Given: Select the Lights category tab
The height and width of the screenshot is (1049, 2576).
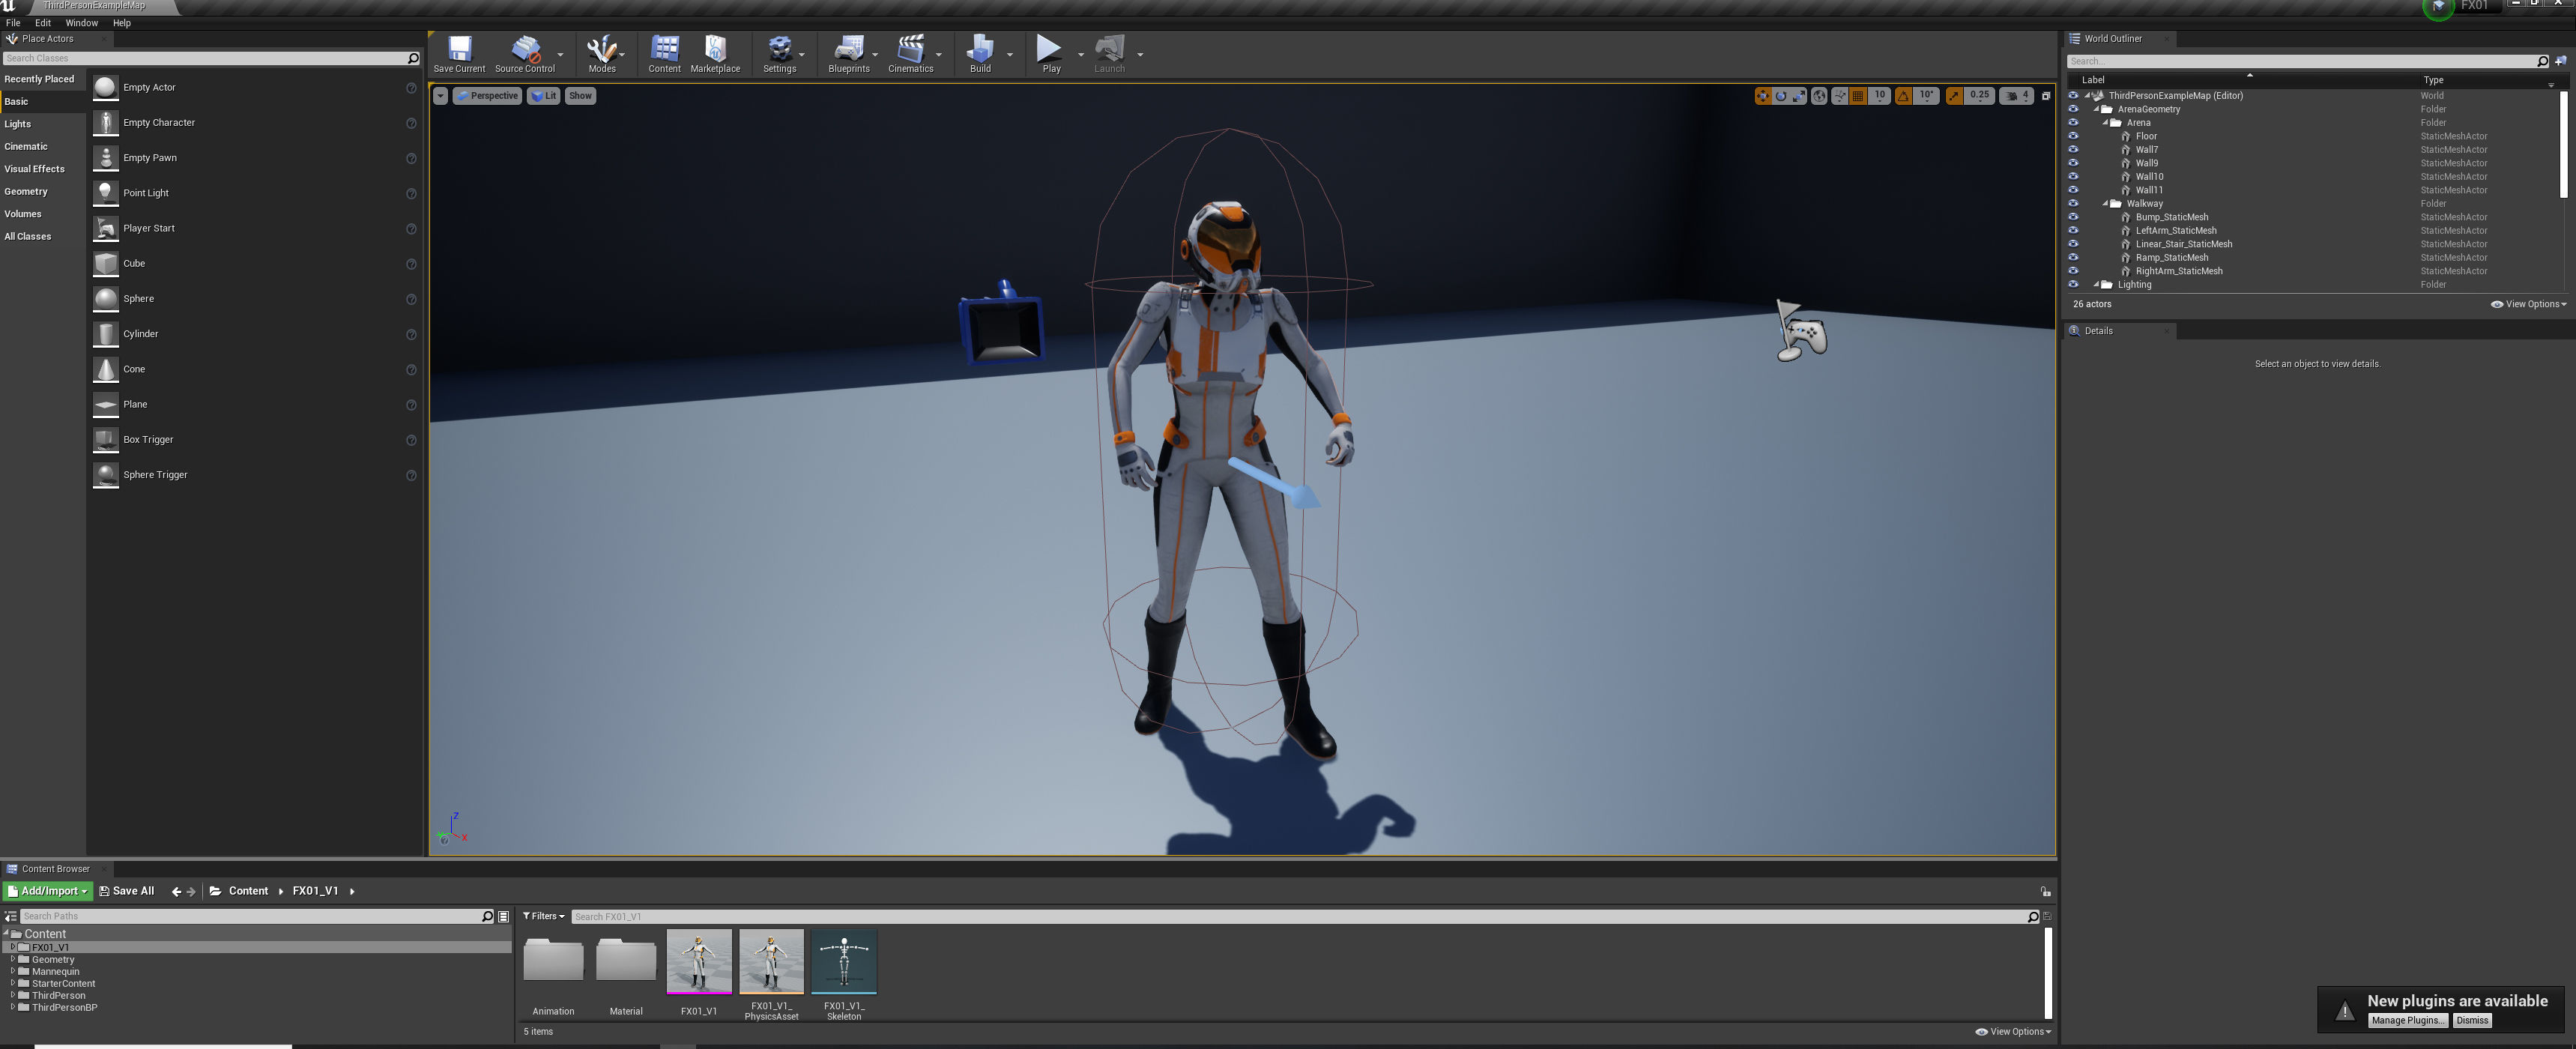Looking at the screenshot, I should click(x=18, y=124).
